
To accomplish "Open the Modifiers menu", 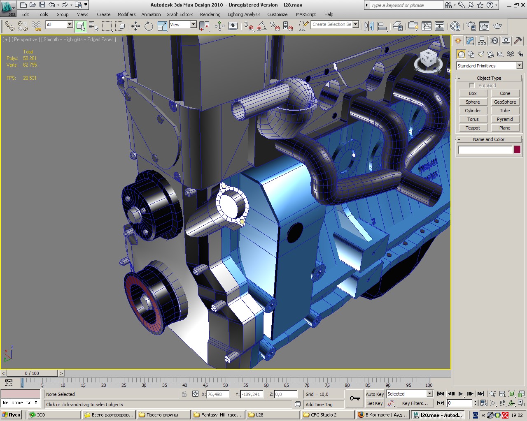I will coord(126,14).
